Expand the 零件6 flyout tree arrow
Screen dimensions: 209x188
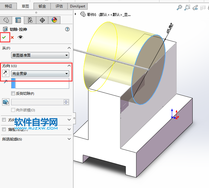coord(76,14)
